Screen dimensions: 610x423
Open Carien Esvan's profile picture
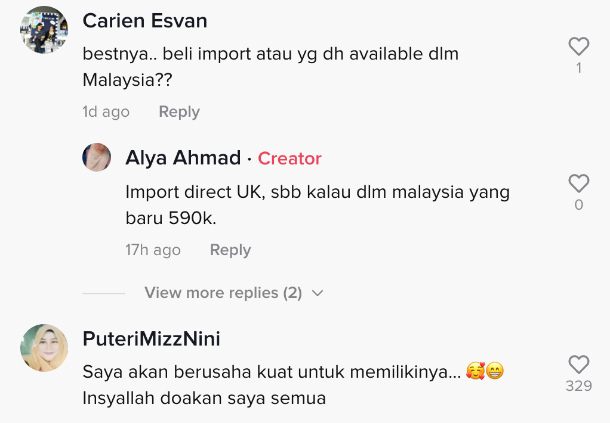point(44,30)
